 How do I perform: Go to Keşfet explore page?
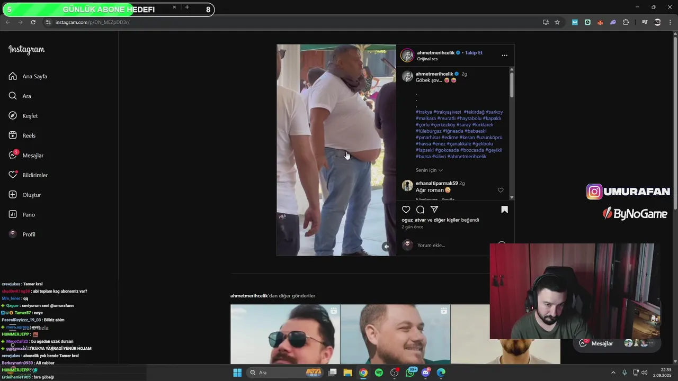point(23,116)
